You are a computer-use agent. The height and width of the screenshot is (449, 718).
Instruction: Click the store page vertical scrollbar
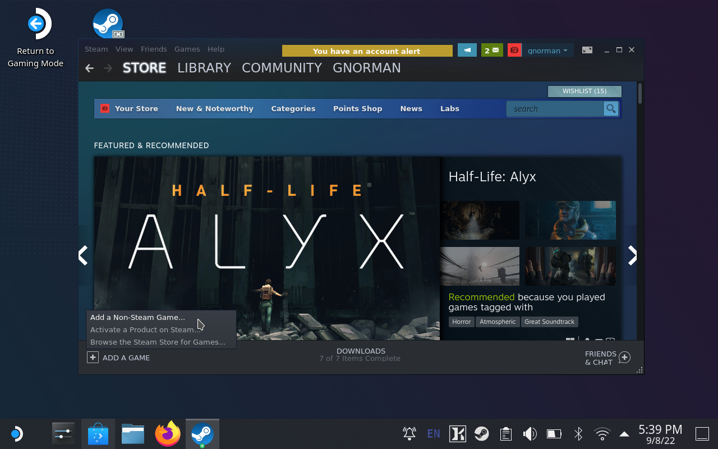(640, 93)
